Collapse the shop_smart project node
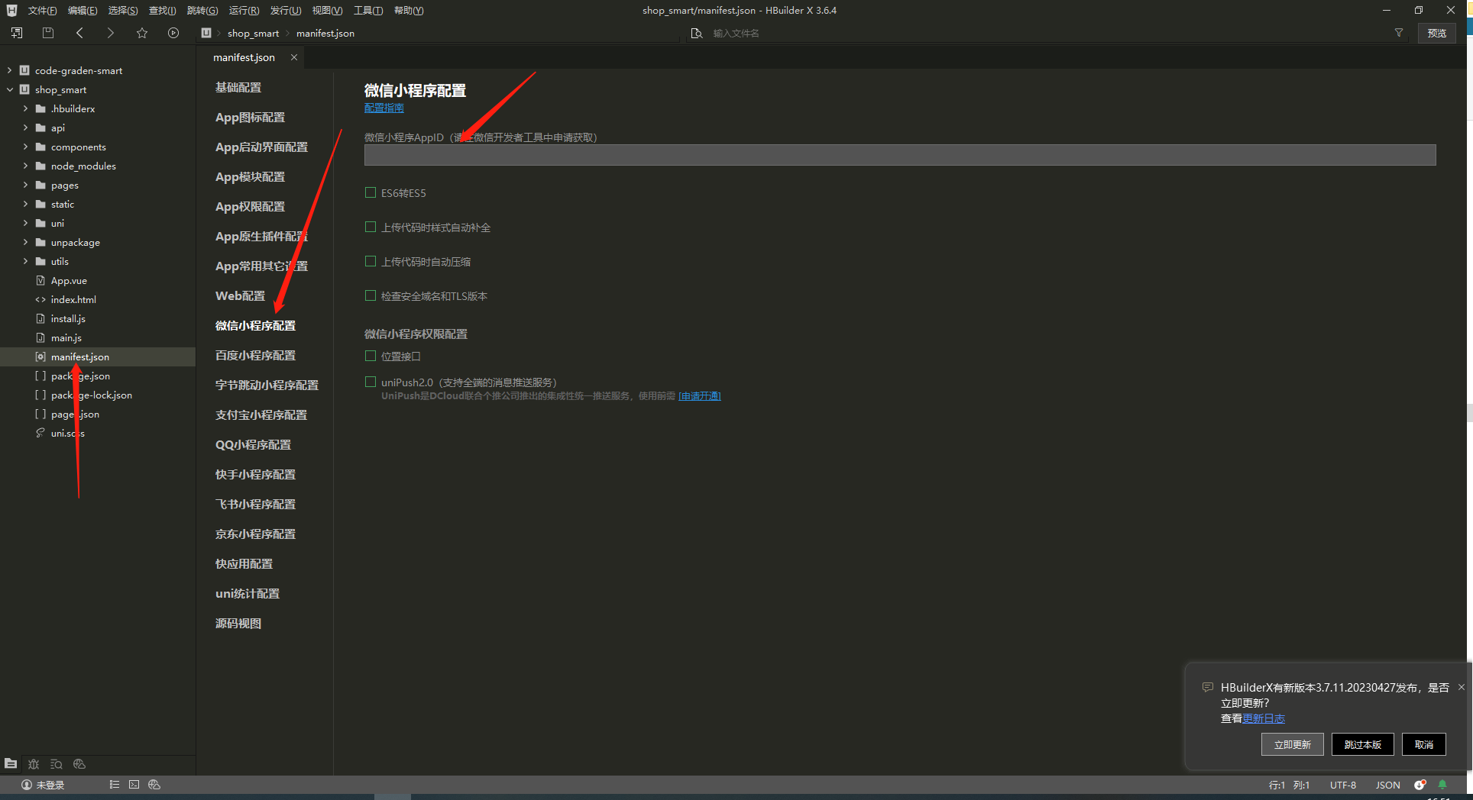Screen dimensions: 1473x800 pos(9,89)
